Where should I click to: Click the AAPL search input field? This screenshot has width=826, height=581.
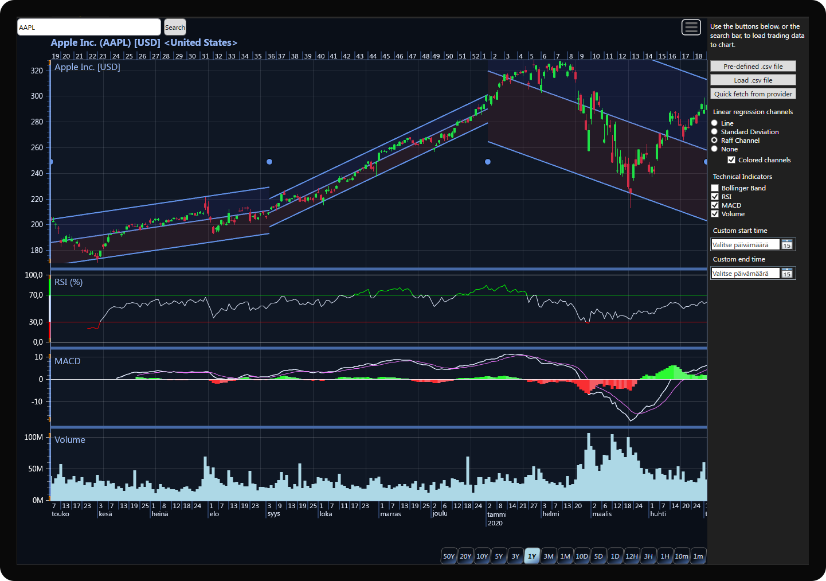[89, 27]
